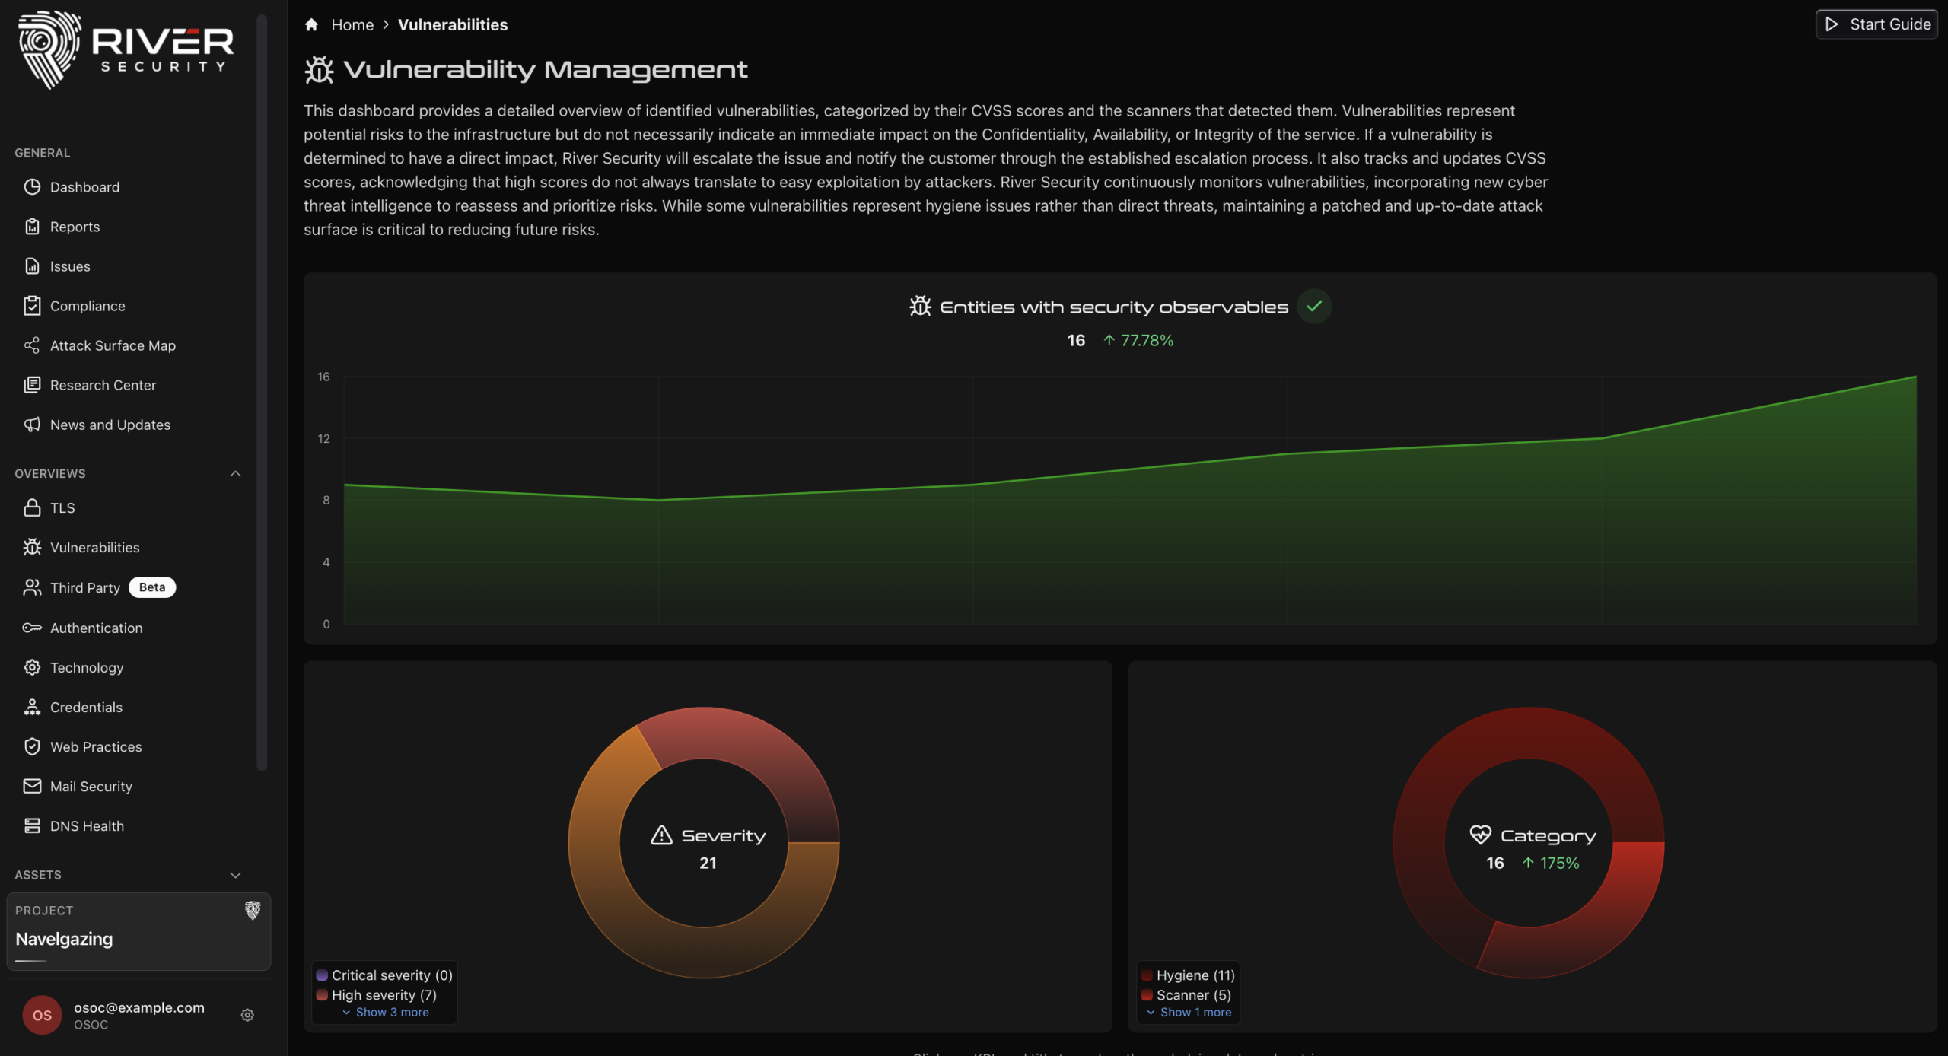The width and height of the screenshot is (1948, 1056).
Task: Open Third Party Beta overview
Action: pos(85,587)
